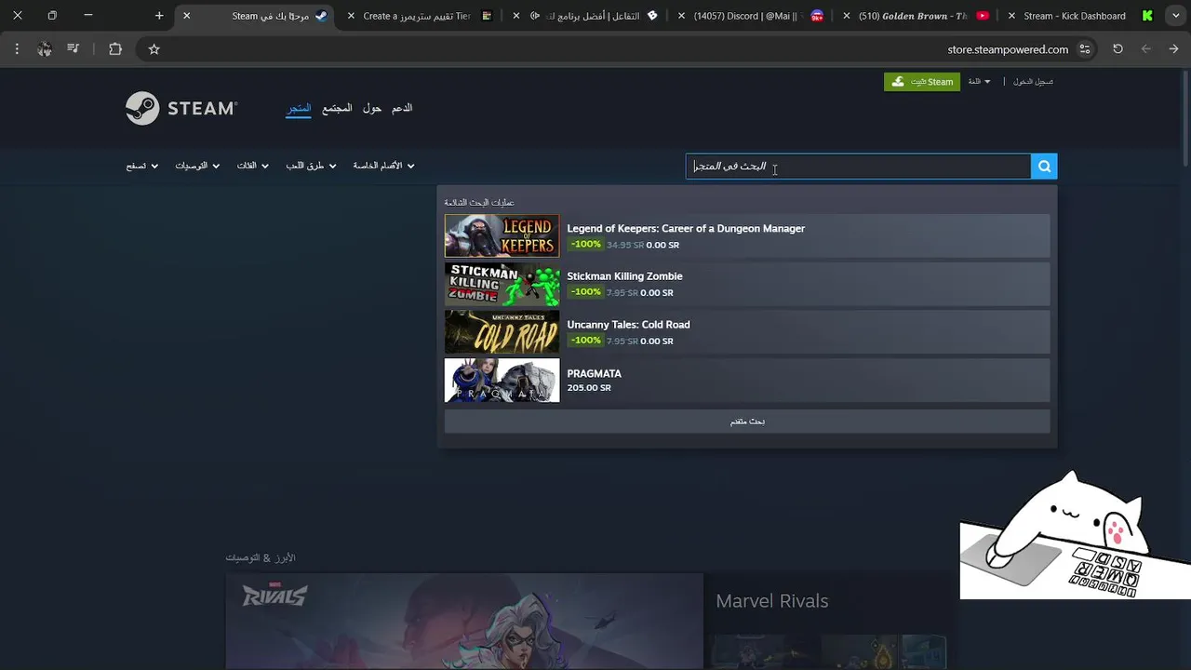Click the login link in Steam header
The width and height of the screenshot is (1191, 670).
pyautogui.click(x=1033, y=82)
